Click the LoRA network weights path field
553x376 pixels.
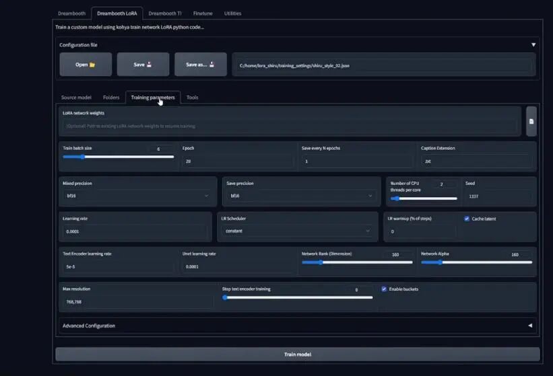tap(290, 126)
